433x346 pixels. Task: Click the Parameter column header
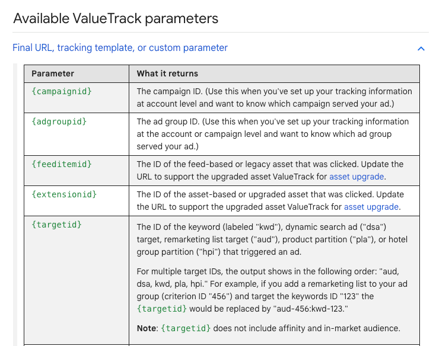(x=53, y=73)
